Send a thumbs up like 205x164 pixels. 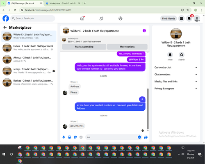click(146, 137)
